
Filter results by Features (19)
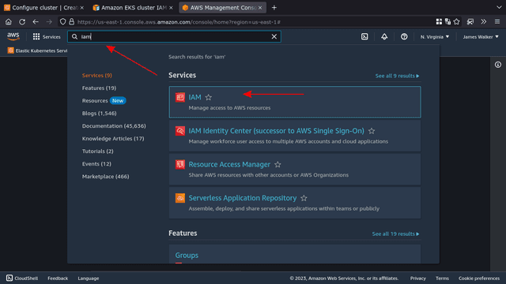pos(99,88)
